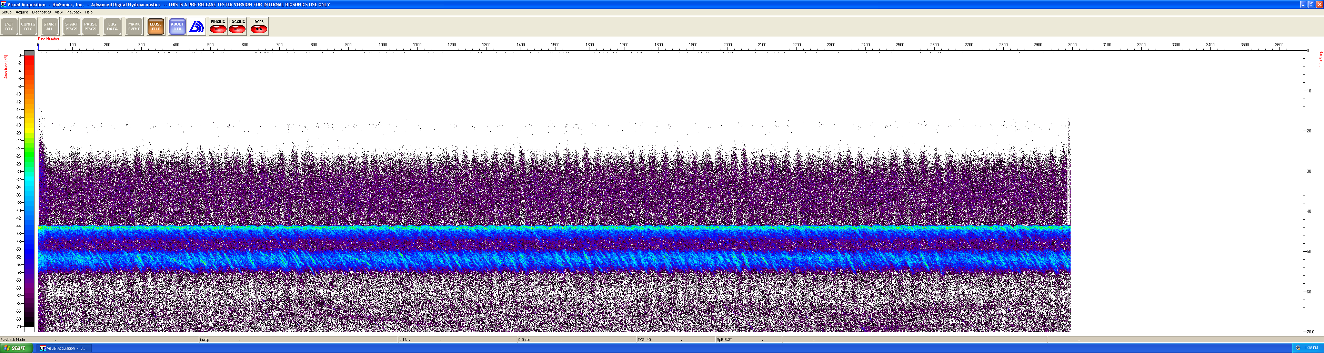Click the Playback Mode status text

pos(13,340)
